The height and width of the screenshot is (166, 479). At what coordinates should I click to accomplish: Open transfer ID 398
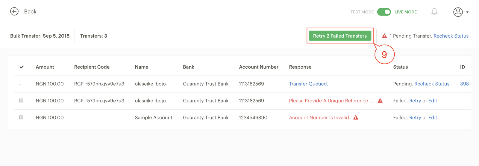coord(464,84)
